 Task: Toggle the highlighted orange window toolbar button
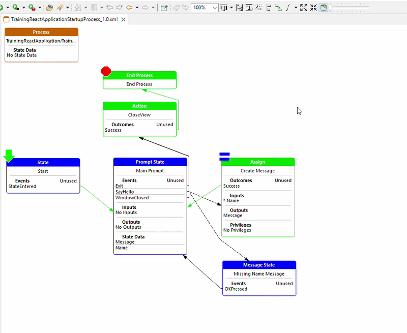click(324, 8)
